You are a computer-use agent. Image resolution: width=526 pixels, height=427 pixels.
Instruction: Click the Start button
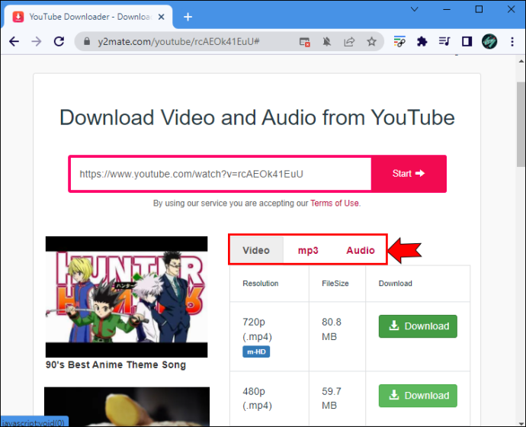(x=409, y=174)
